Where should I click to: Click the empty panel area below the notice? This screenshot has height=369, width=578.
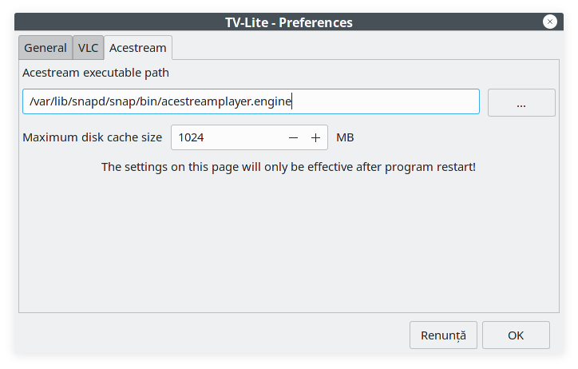click(289, 244)
